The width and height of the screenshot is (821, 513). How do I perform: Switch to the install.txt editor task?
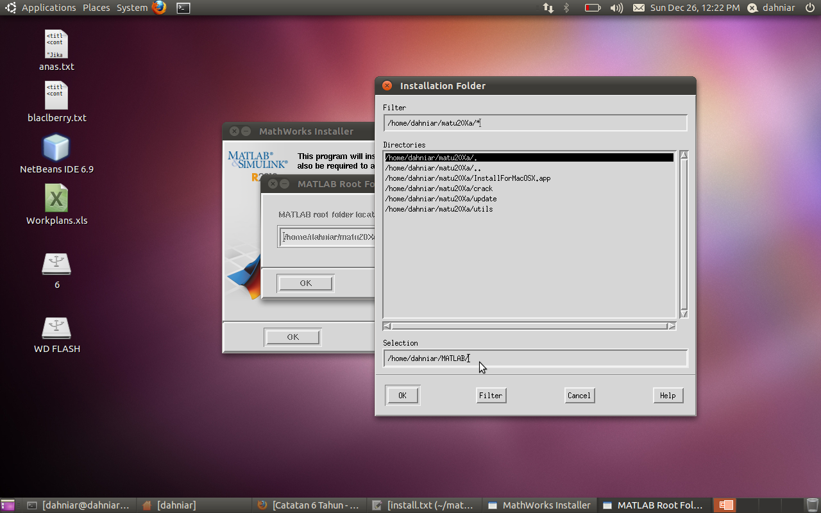(423, 505)
